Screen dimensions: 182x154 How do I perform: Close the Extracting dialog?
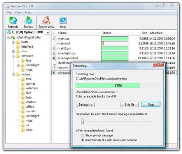(x=158, y=65)
